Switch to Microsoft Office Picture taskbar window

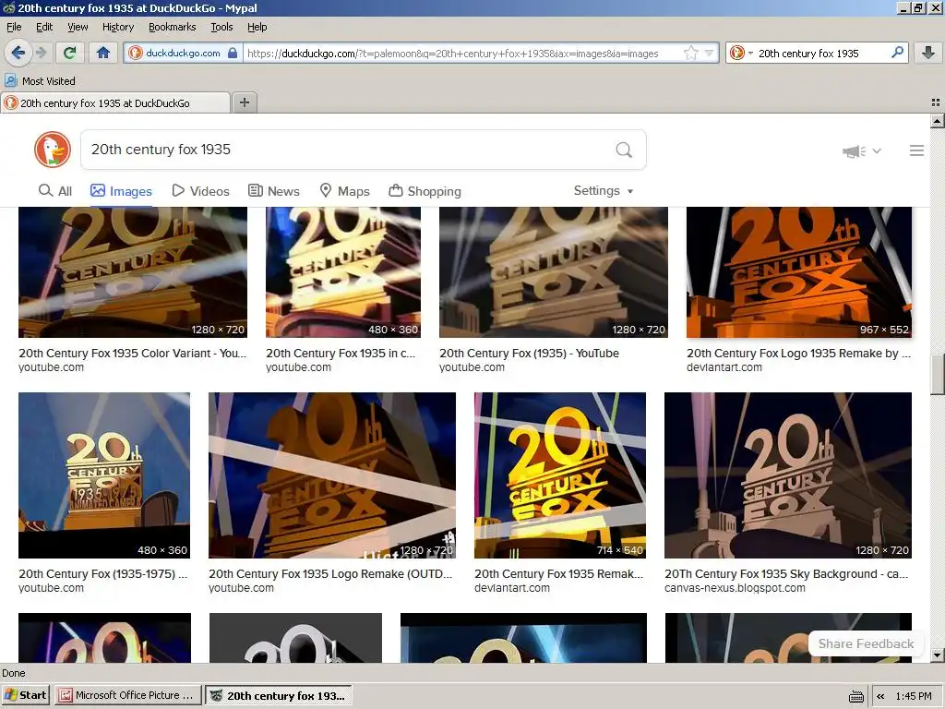click(126, 695)
